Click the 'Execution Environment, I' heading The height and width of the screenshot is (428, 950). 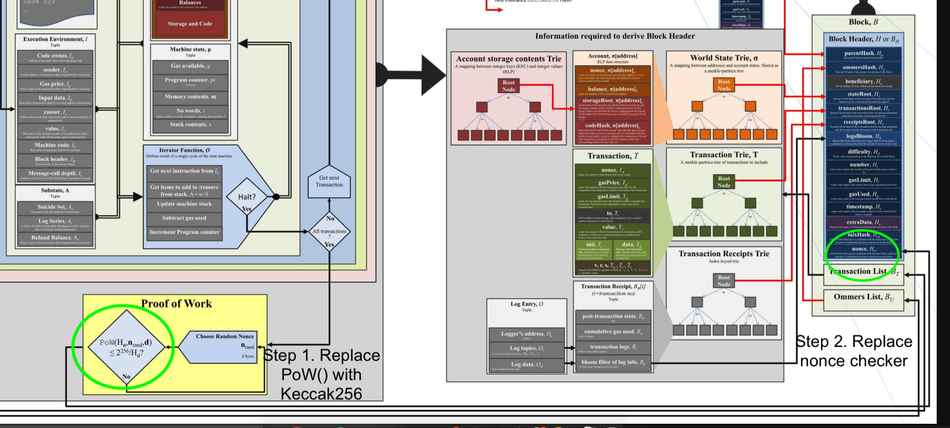[55, 39]
